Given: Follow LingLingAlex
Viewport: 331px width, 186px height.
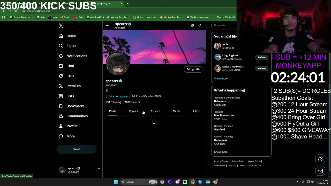Looking at the screenshot, I should (262, 57).
